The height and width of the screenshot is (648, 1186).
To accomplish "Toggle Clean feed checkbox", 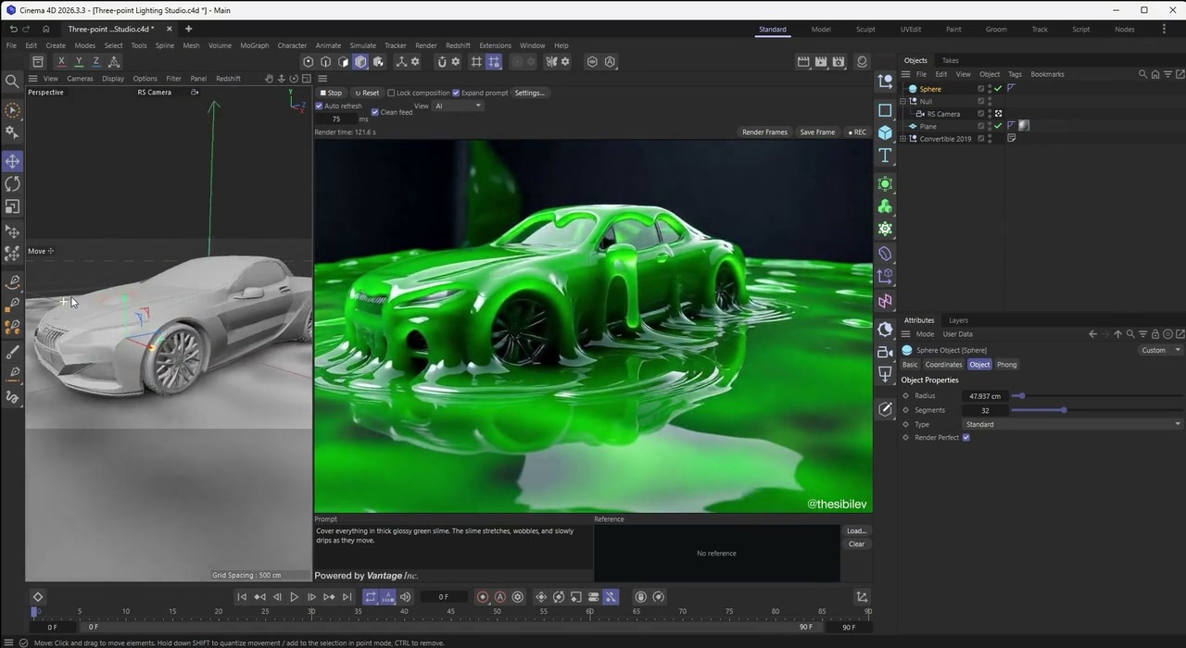I will pos(375,112).
